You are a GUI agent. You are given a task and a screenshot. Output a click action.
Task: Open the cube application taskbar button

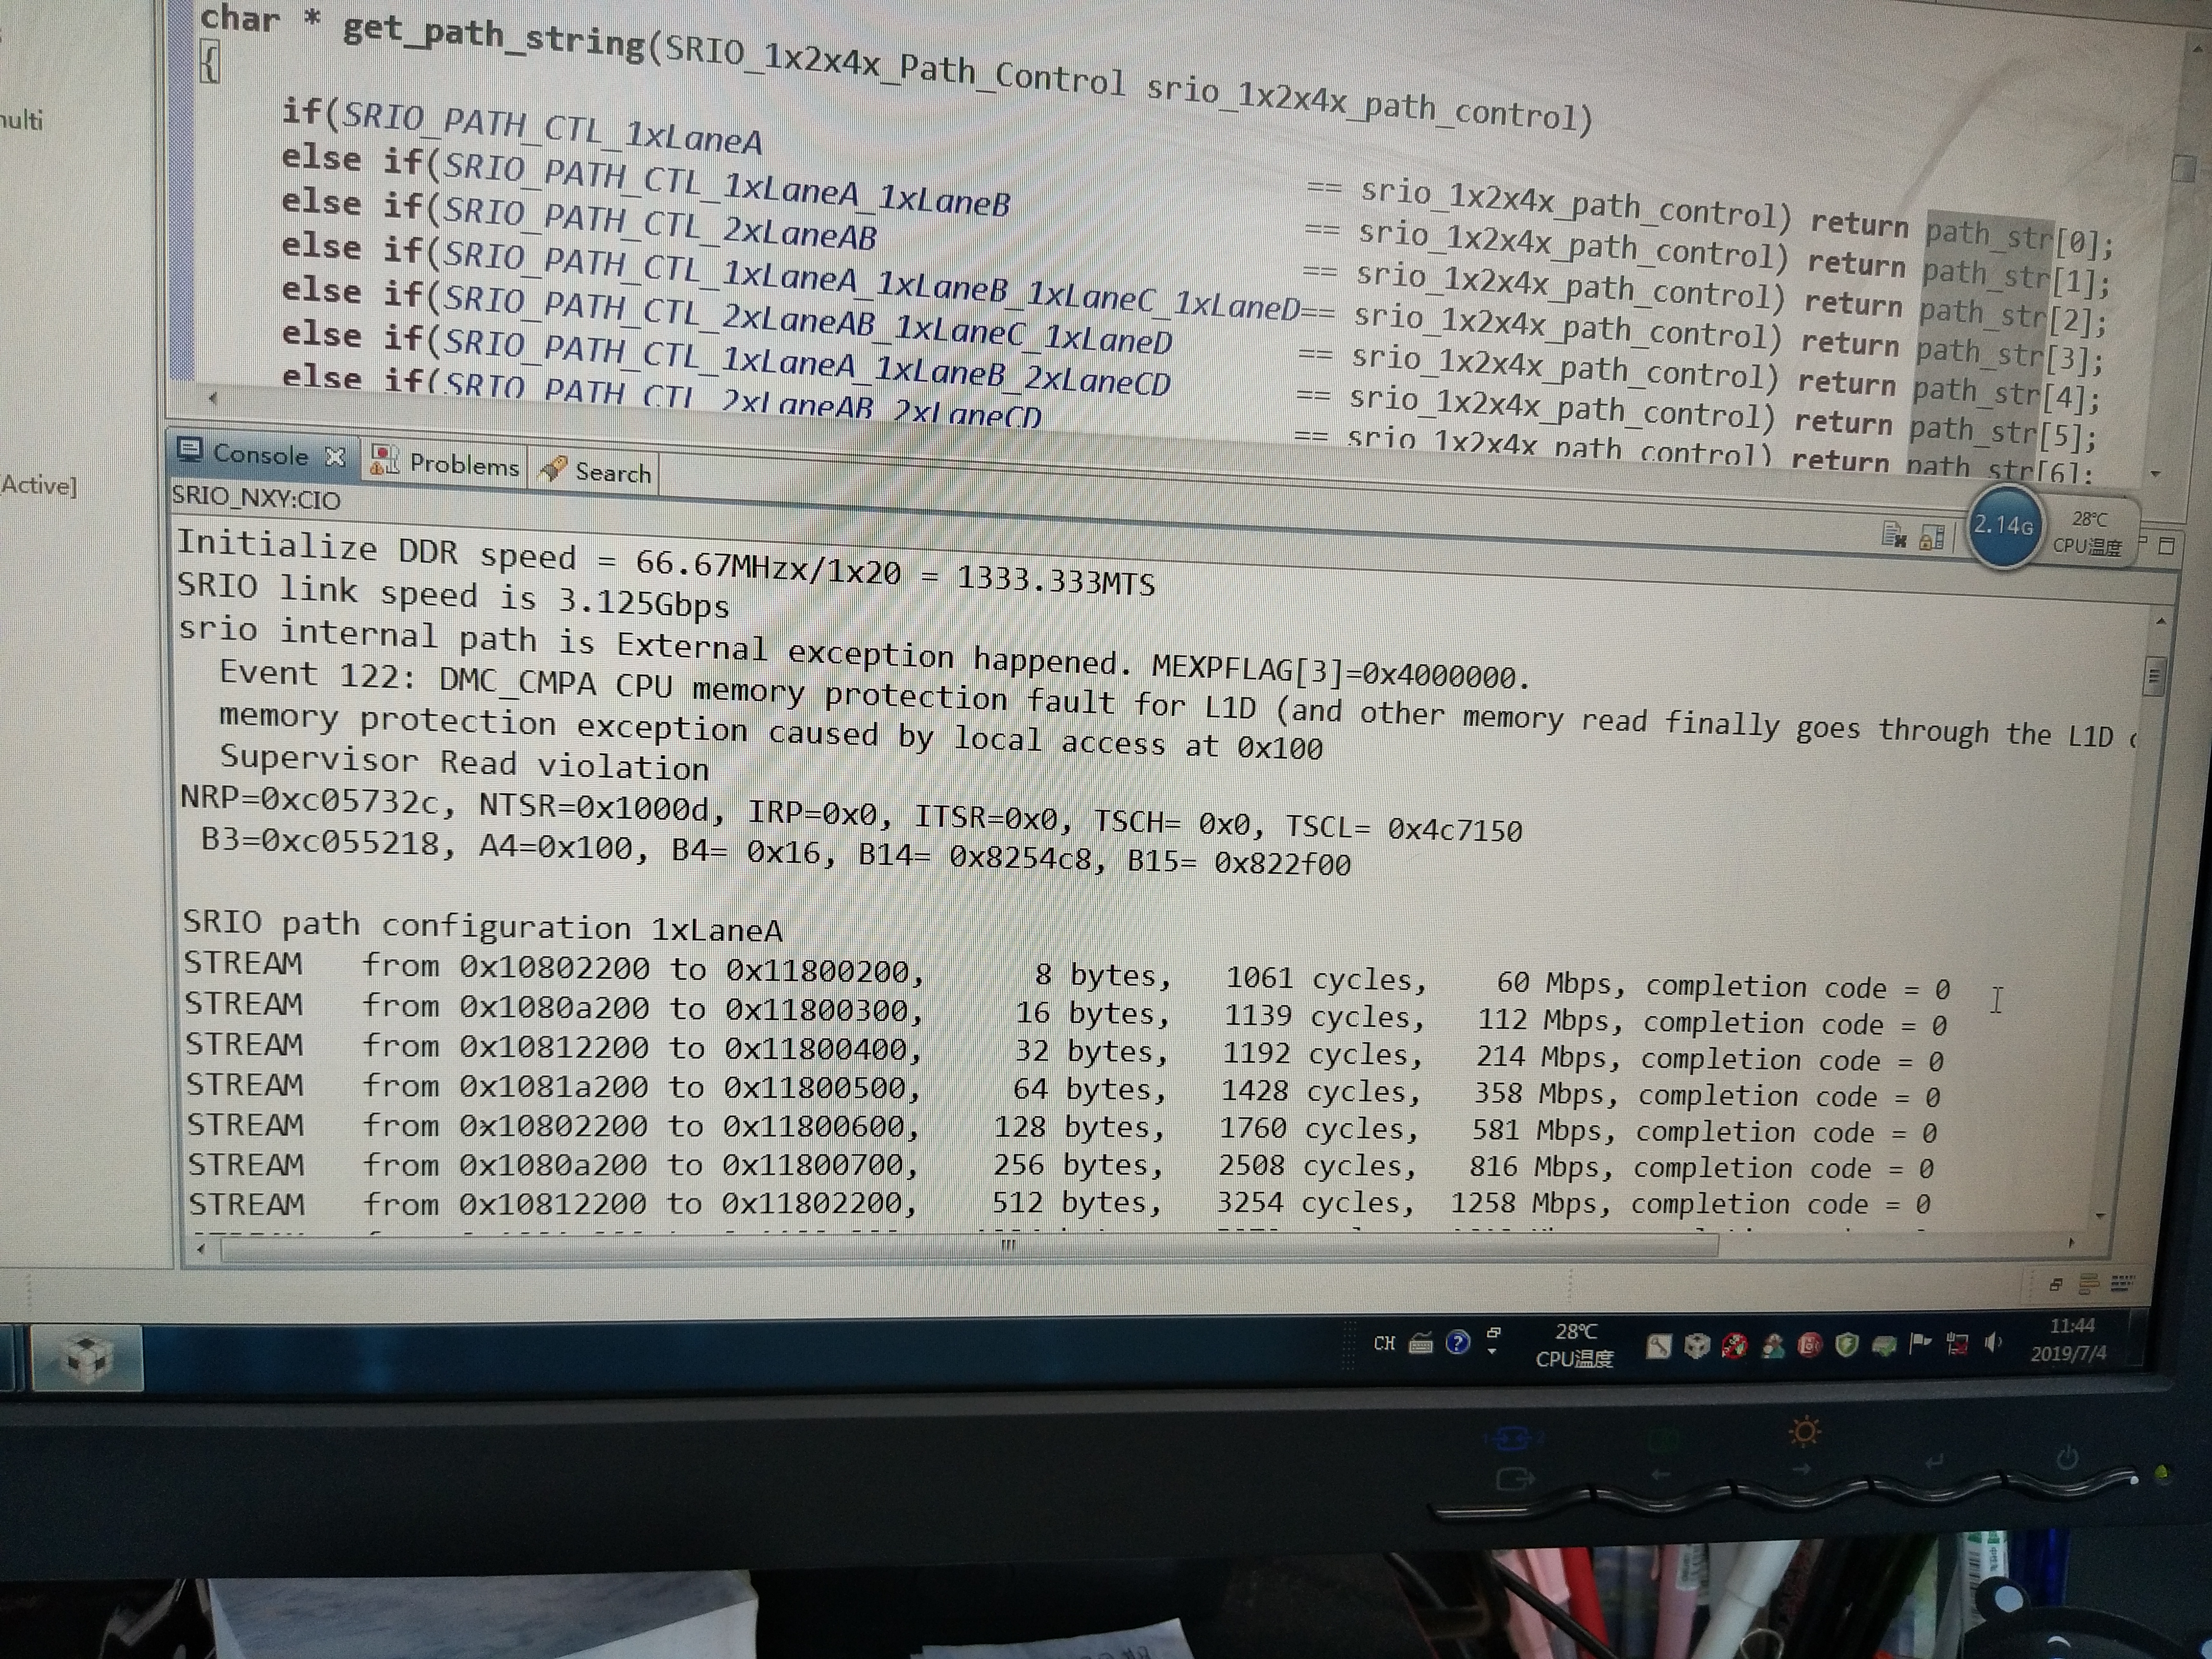tap(86, 1357)
